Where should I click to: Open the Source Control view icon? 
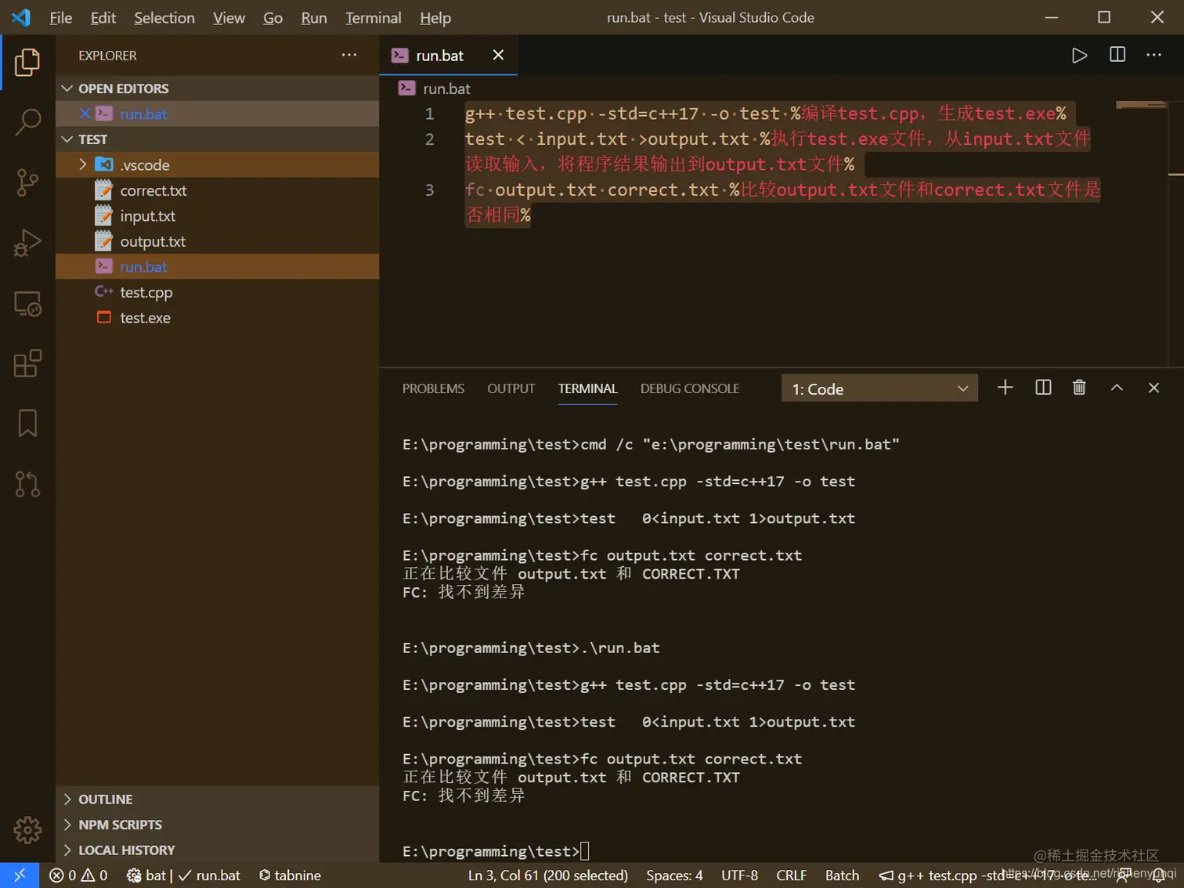[27, 182]
